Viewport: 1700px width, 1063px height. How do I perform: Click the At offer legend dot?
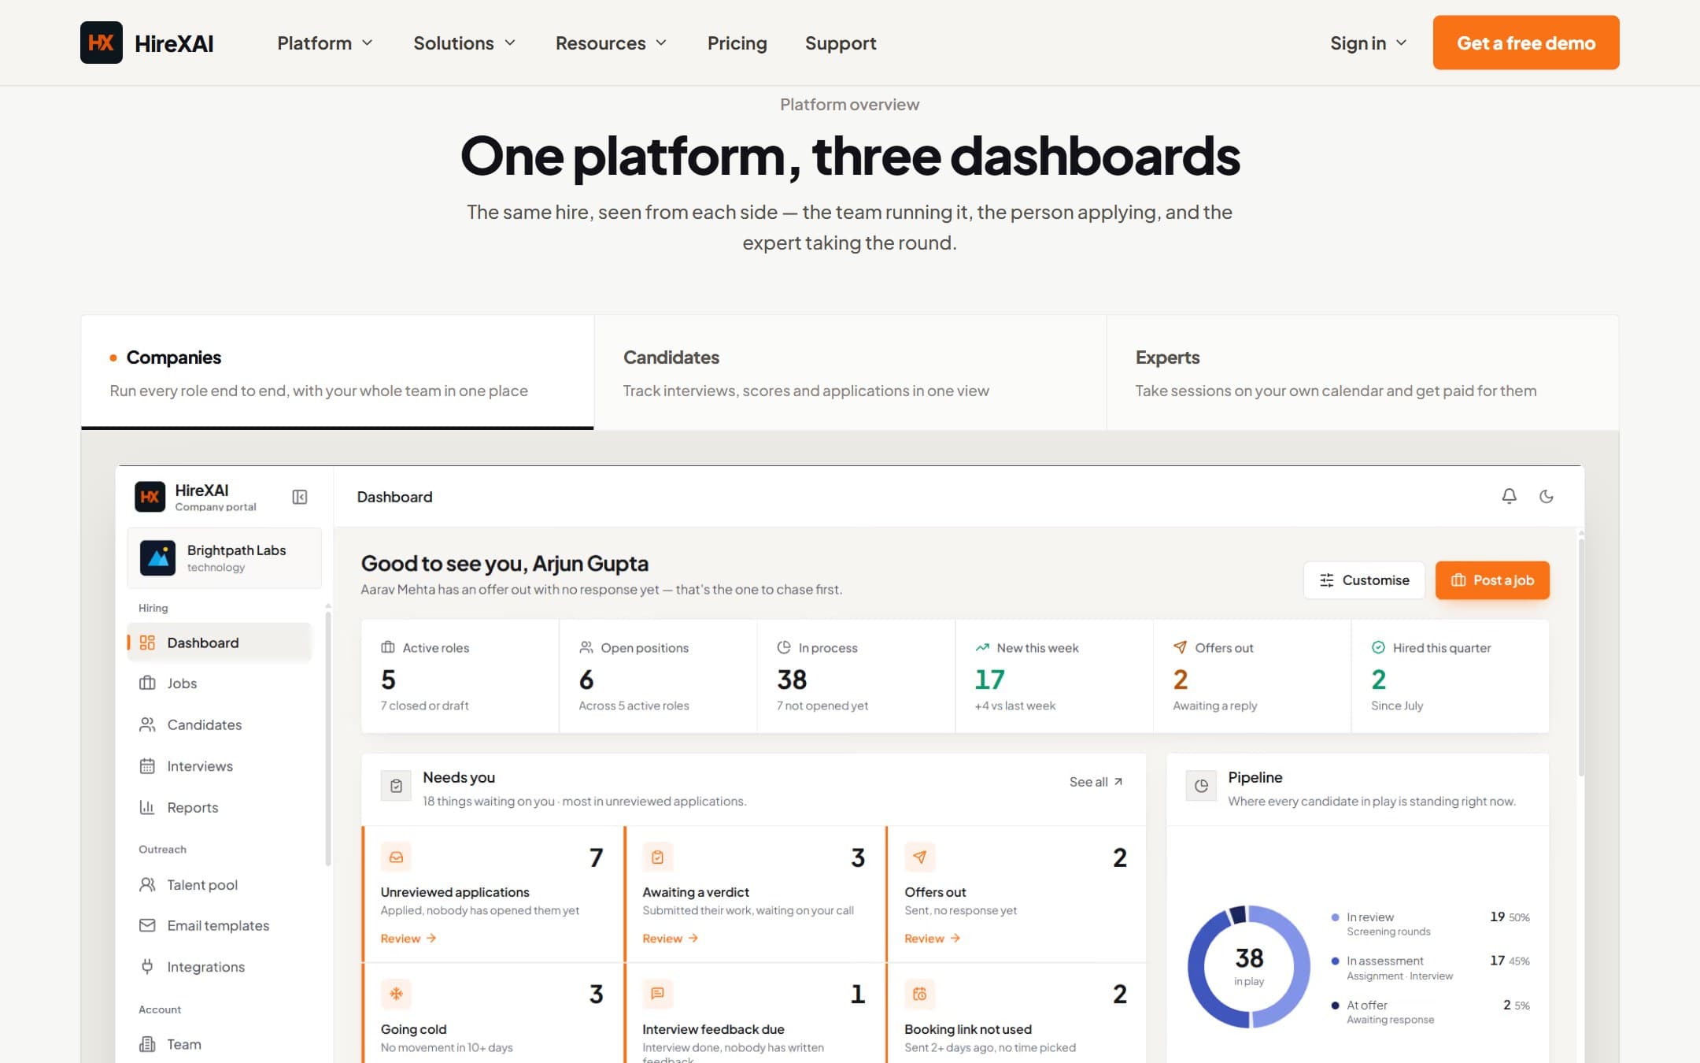point(1335,1006)
